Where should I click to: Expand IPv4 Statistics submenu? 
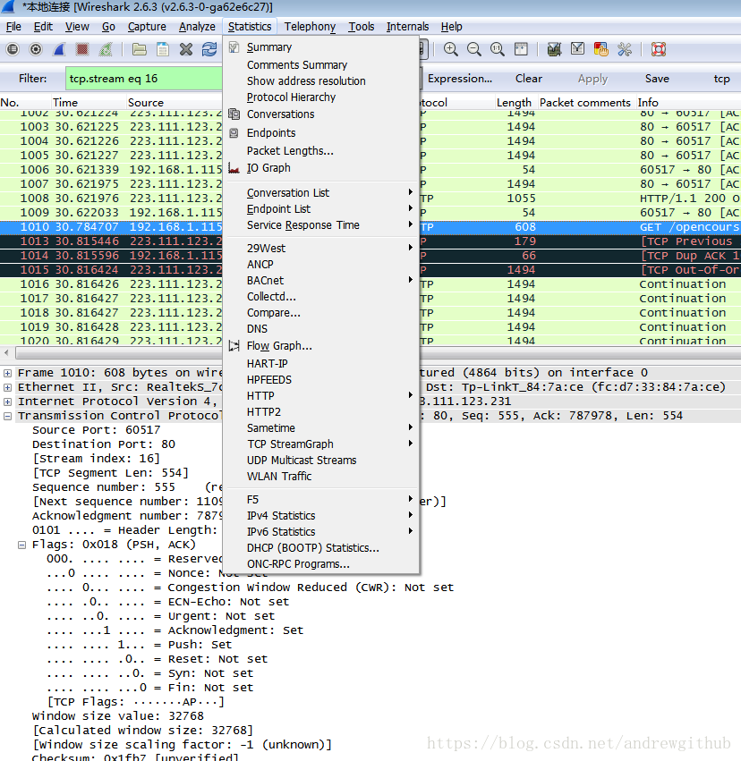321,515
